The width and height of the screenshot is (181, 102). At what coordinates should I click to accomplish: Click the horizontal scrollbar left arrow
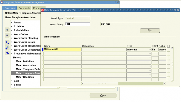(83, 84)
